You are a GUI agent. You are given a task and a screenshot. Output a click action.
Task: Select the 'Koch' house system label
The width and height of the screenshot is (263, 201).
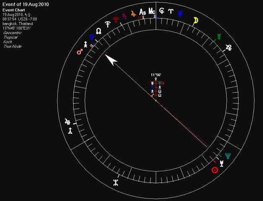(x=8, y=42)
